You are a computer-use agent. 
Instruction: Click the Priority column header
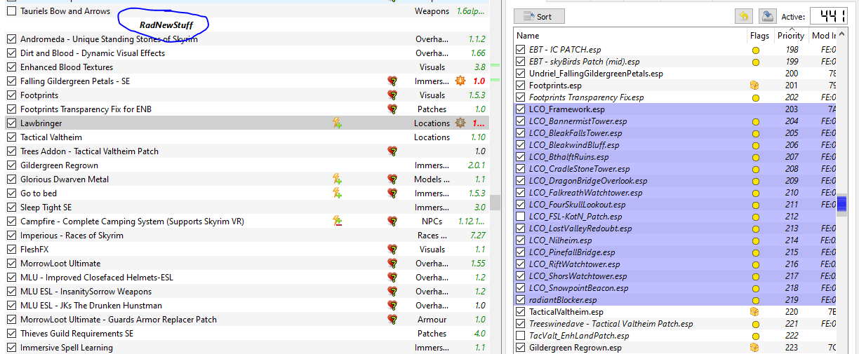(x=791, y=35)
